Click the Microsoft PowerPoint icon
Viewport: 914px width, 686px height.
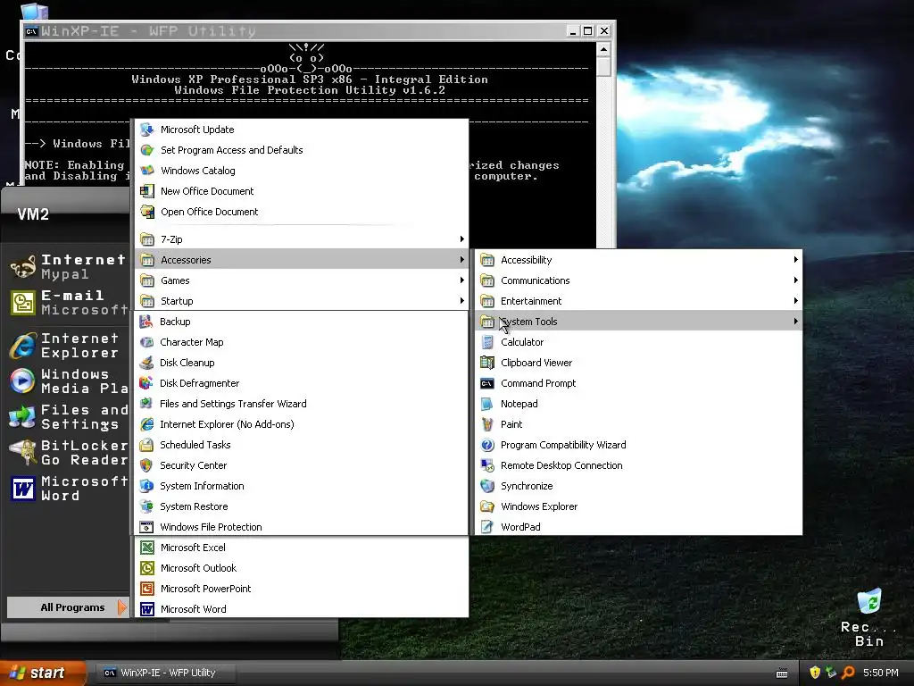click(147, 589)
